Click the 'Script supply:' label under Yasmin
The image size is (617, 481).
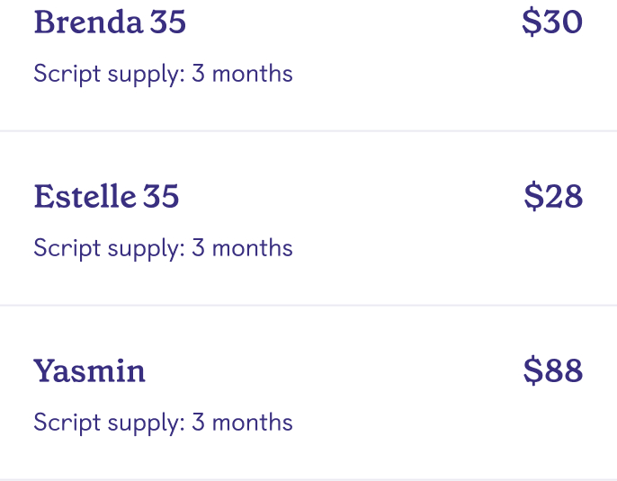click(x=109, y=423)
